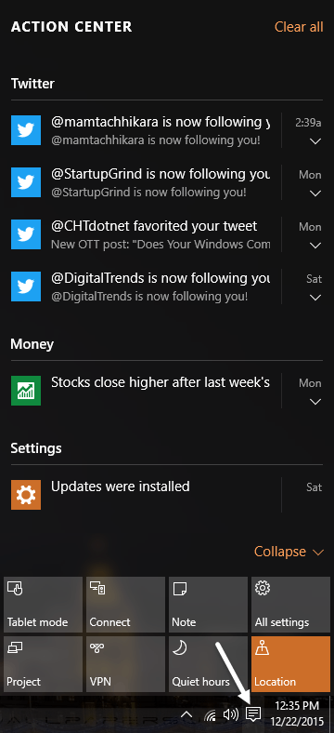Viewport: 334px width, 733px height.
Task: Toggle Quiet hours on
Action: (x=208, y=664)
